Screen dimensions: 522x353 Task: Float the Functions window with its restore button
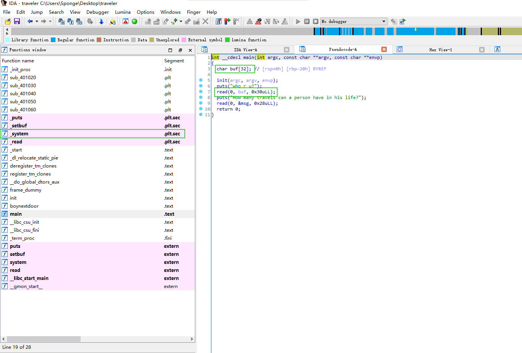[x=180, y=50]
